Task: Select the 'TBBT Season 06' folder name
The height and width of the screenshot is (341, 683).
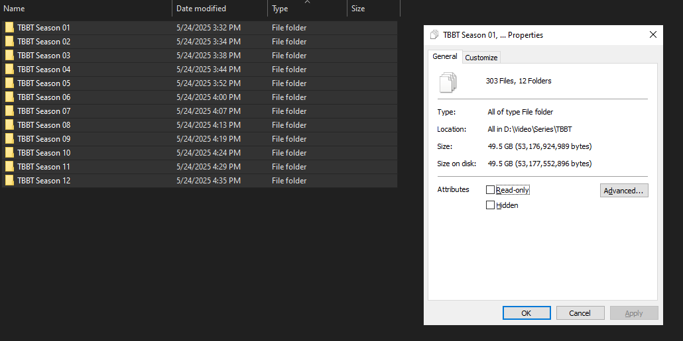Action: 44,97
